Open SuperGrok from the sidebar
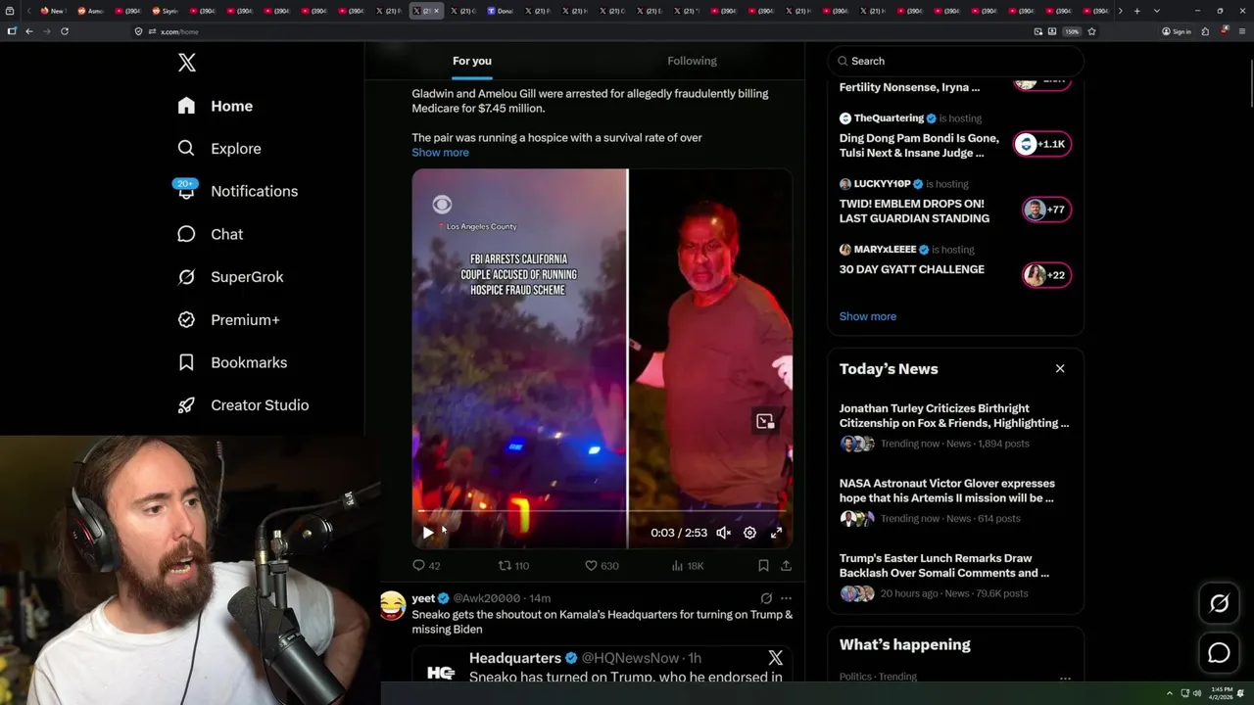Image resolution: width=1254 pixels, height=705 pixels. tap(230, 277)
